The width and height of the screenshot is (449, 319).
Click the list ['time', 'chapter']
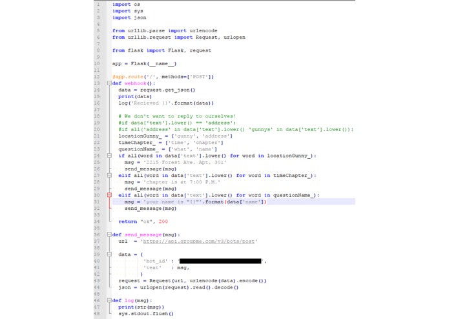194,143
